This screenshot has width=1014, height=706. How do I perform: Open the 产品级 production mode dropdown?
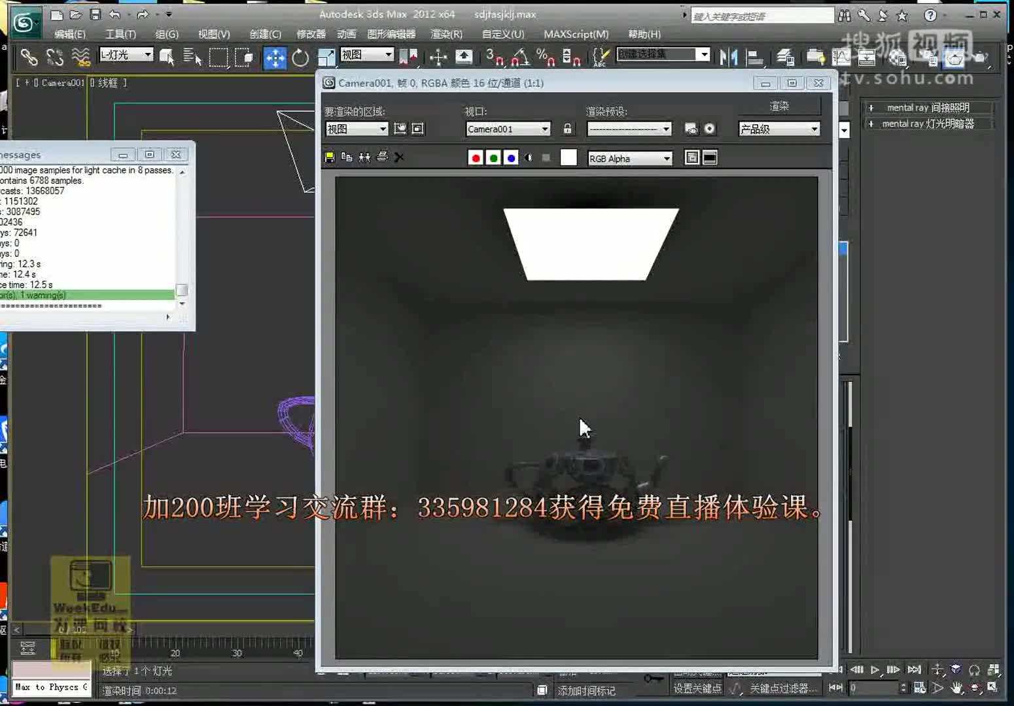click(779, 129)
